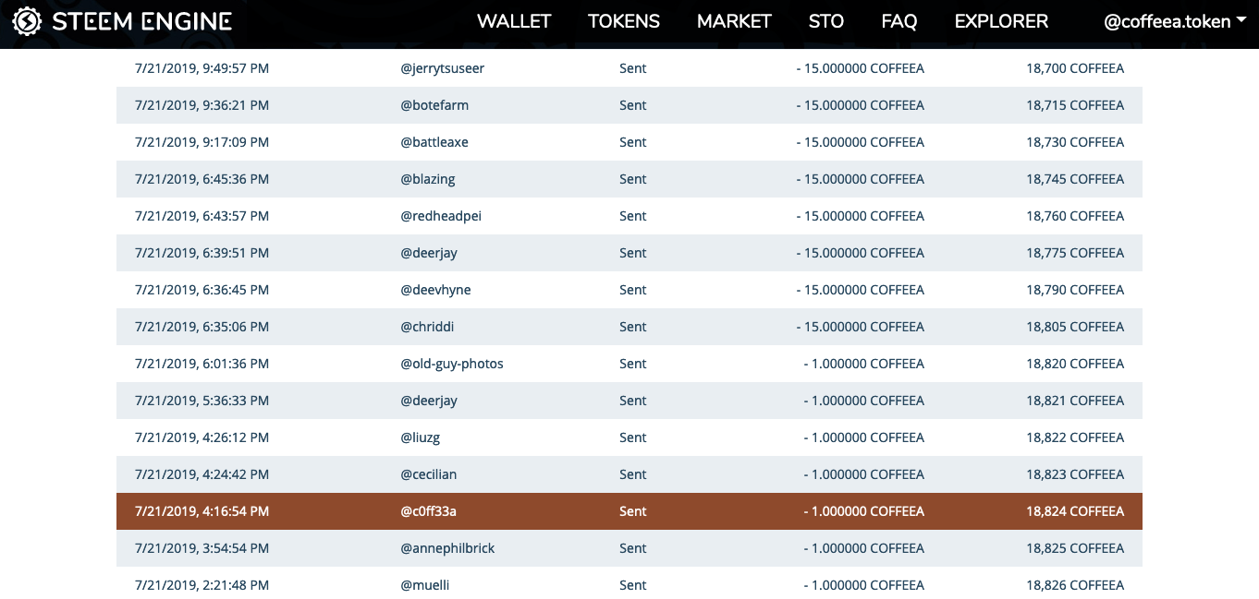Click recipient @cecilian
This screenshot has height=599, width=1259.
(x=428, y=474)
